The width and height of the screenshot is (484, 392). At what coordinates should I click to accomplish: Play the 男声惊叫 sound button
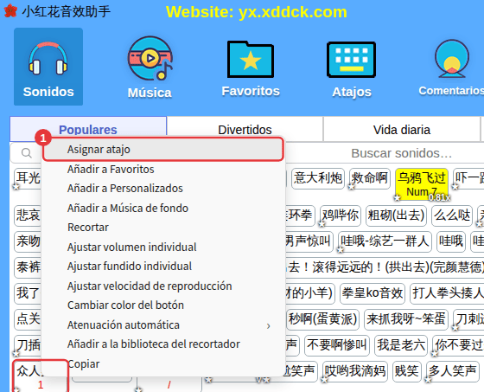pos(309,241)
